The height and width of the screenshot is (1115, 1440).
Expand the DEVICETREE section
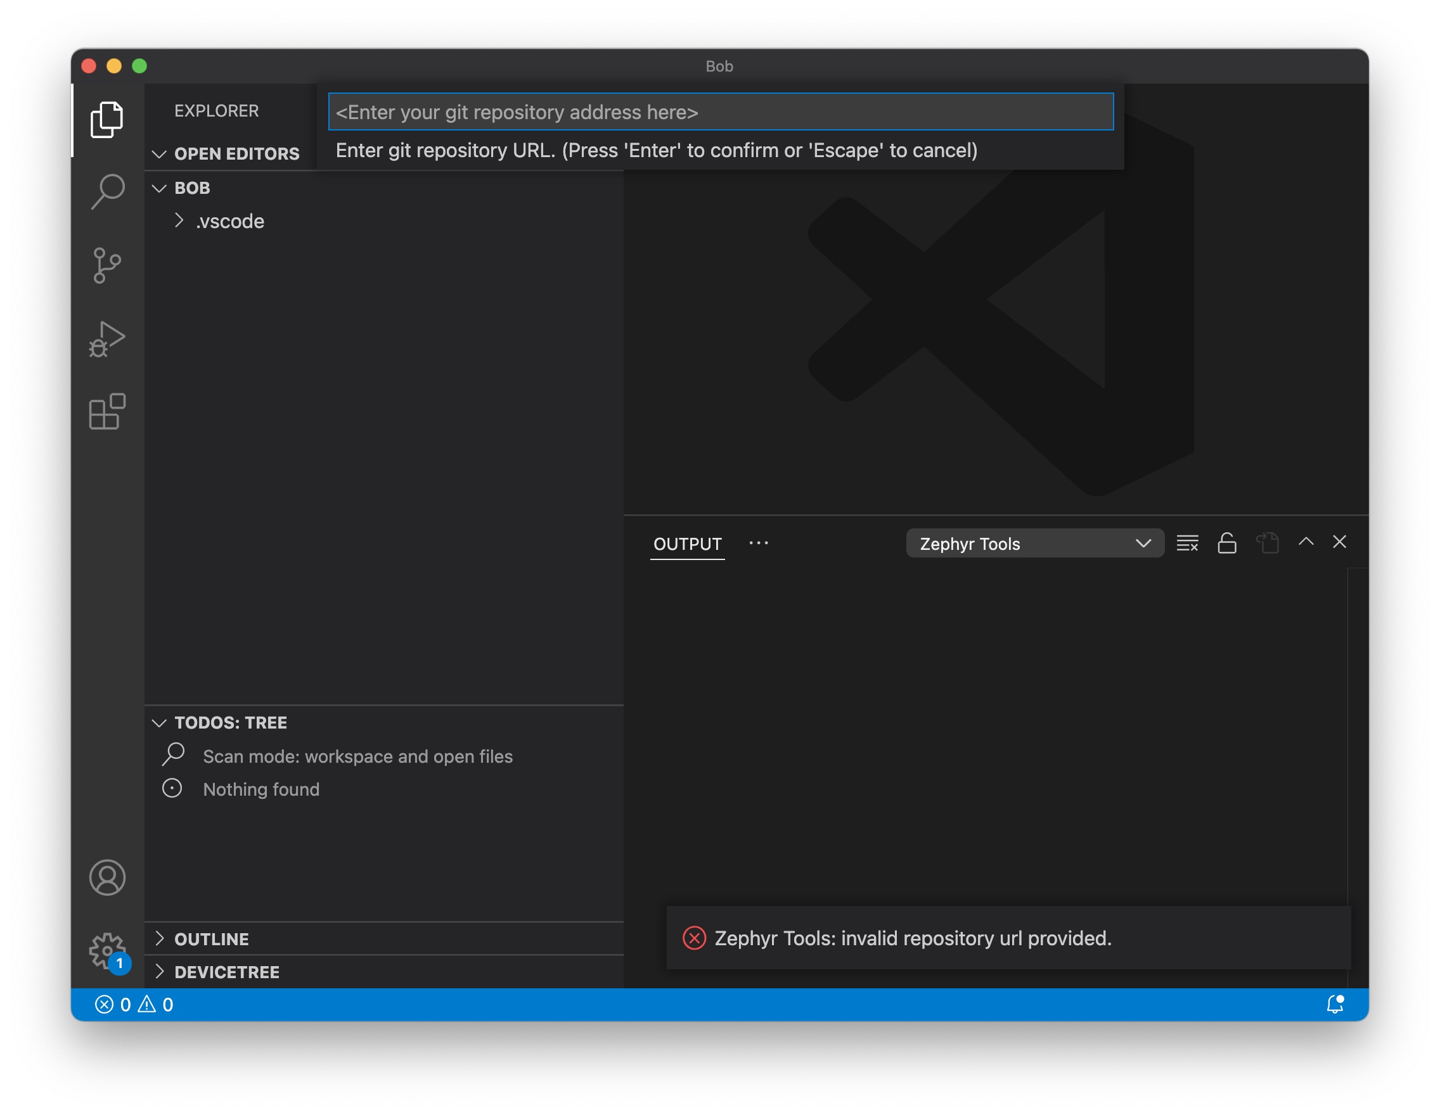[226, 971]
